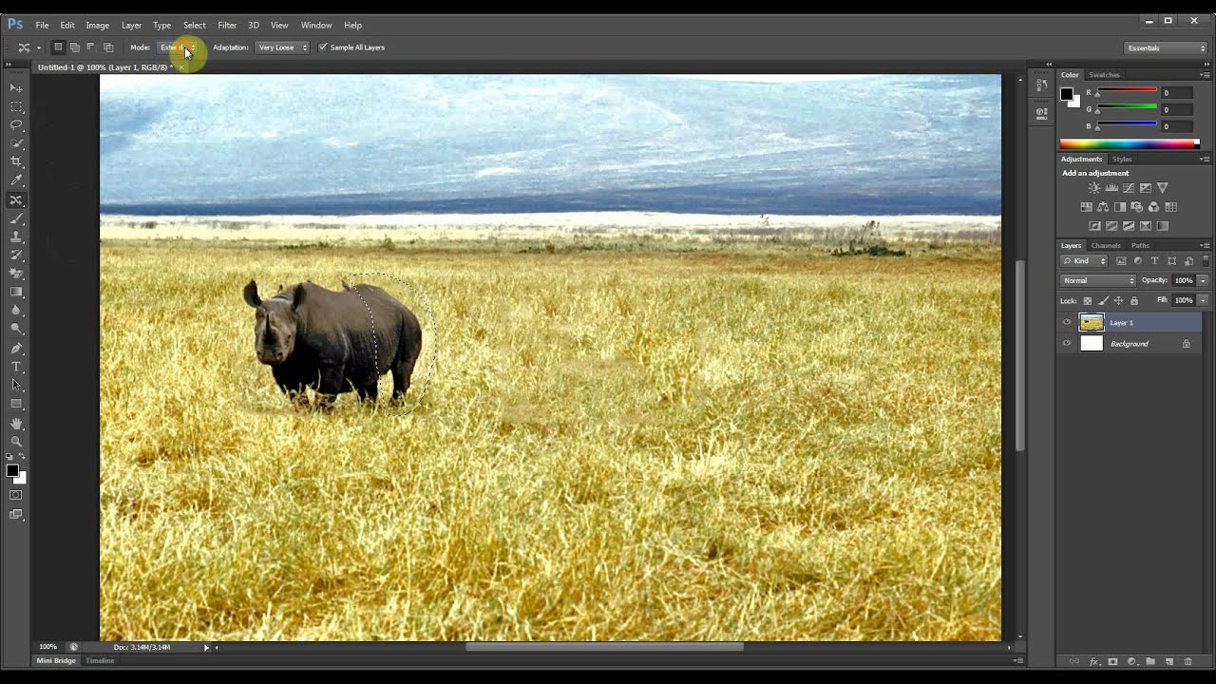Switch to the Channels tab
The image size is (1216, 684).
[1106, 246]
